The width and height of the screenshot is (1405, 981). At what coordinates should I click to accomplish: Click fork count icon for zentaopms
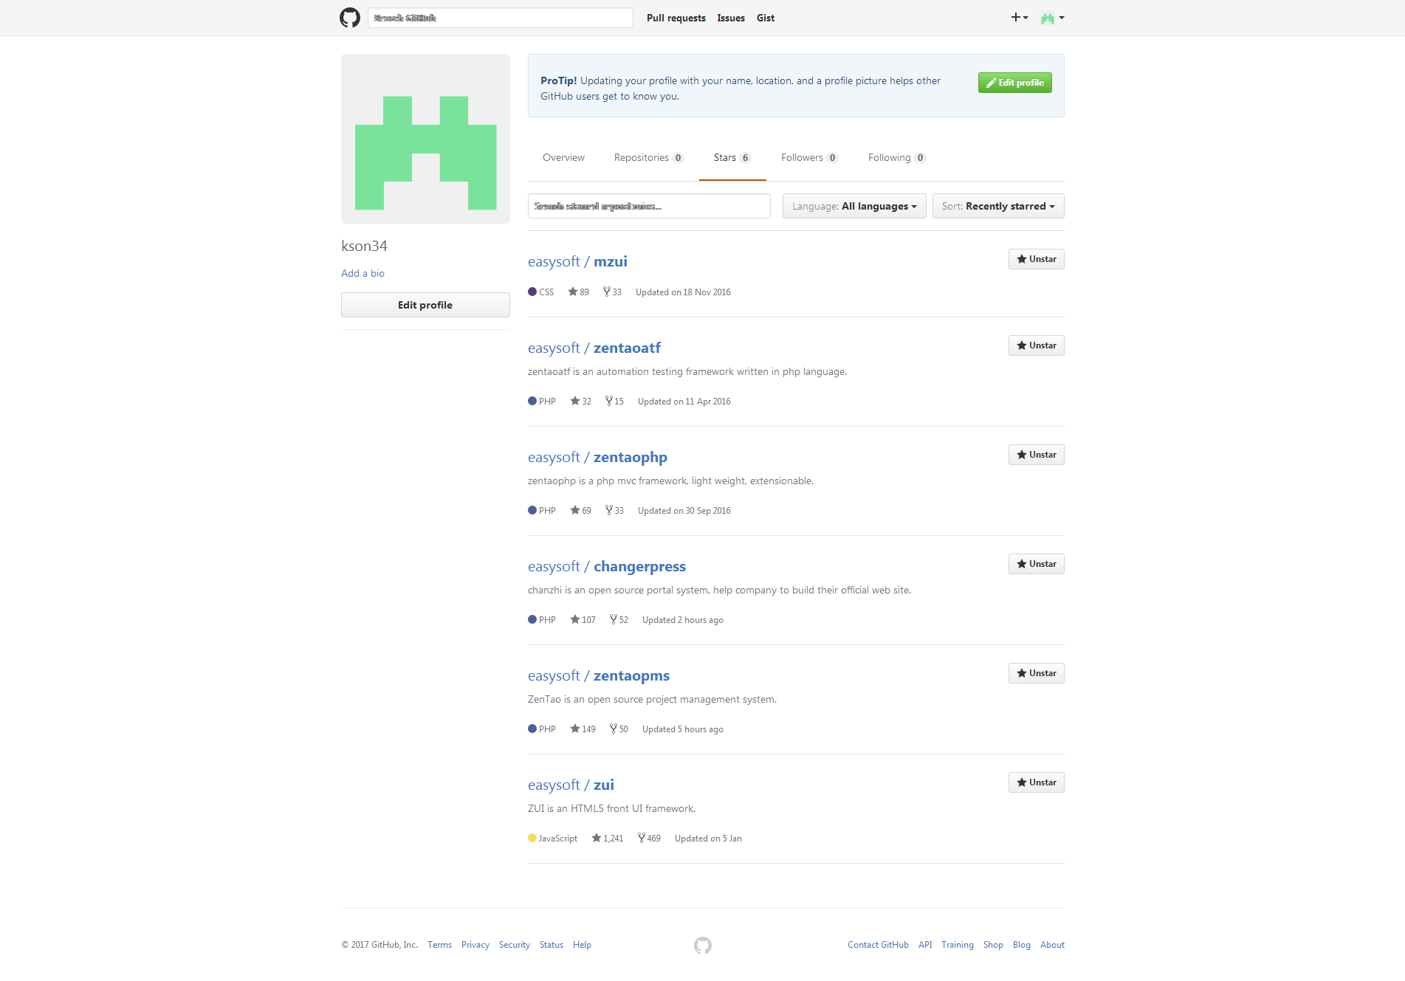tap(614, 729)
